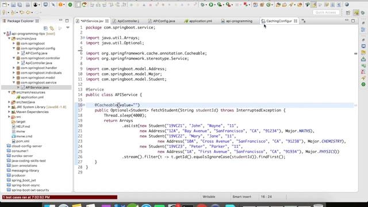Expand the Maven Dependencies node
Image resolution: width=368 pixels, height=207 pixels.
[9, 112]
